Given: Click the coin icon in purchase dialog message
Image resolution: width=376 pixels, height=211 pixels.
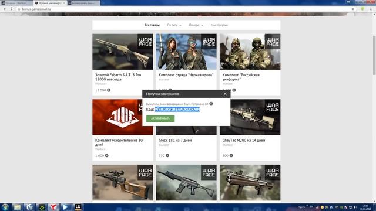Looking at the screenshot, I should (x=211, y=104).
